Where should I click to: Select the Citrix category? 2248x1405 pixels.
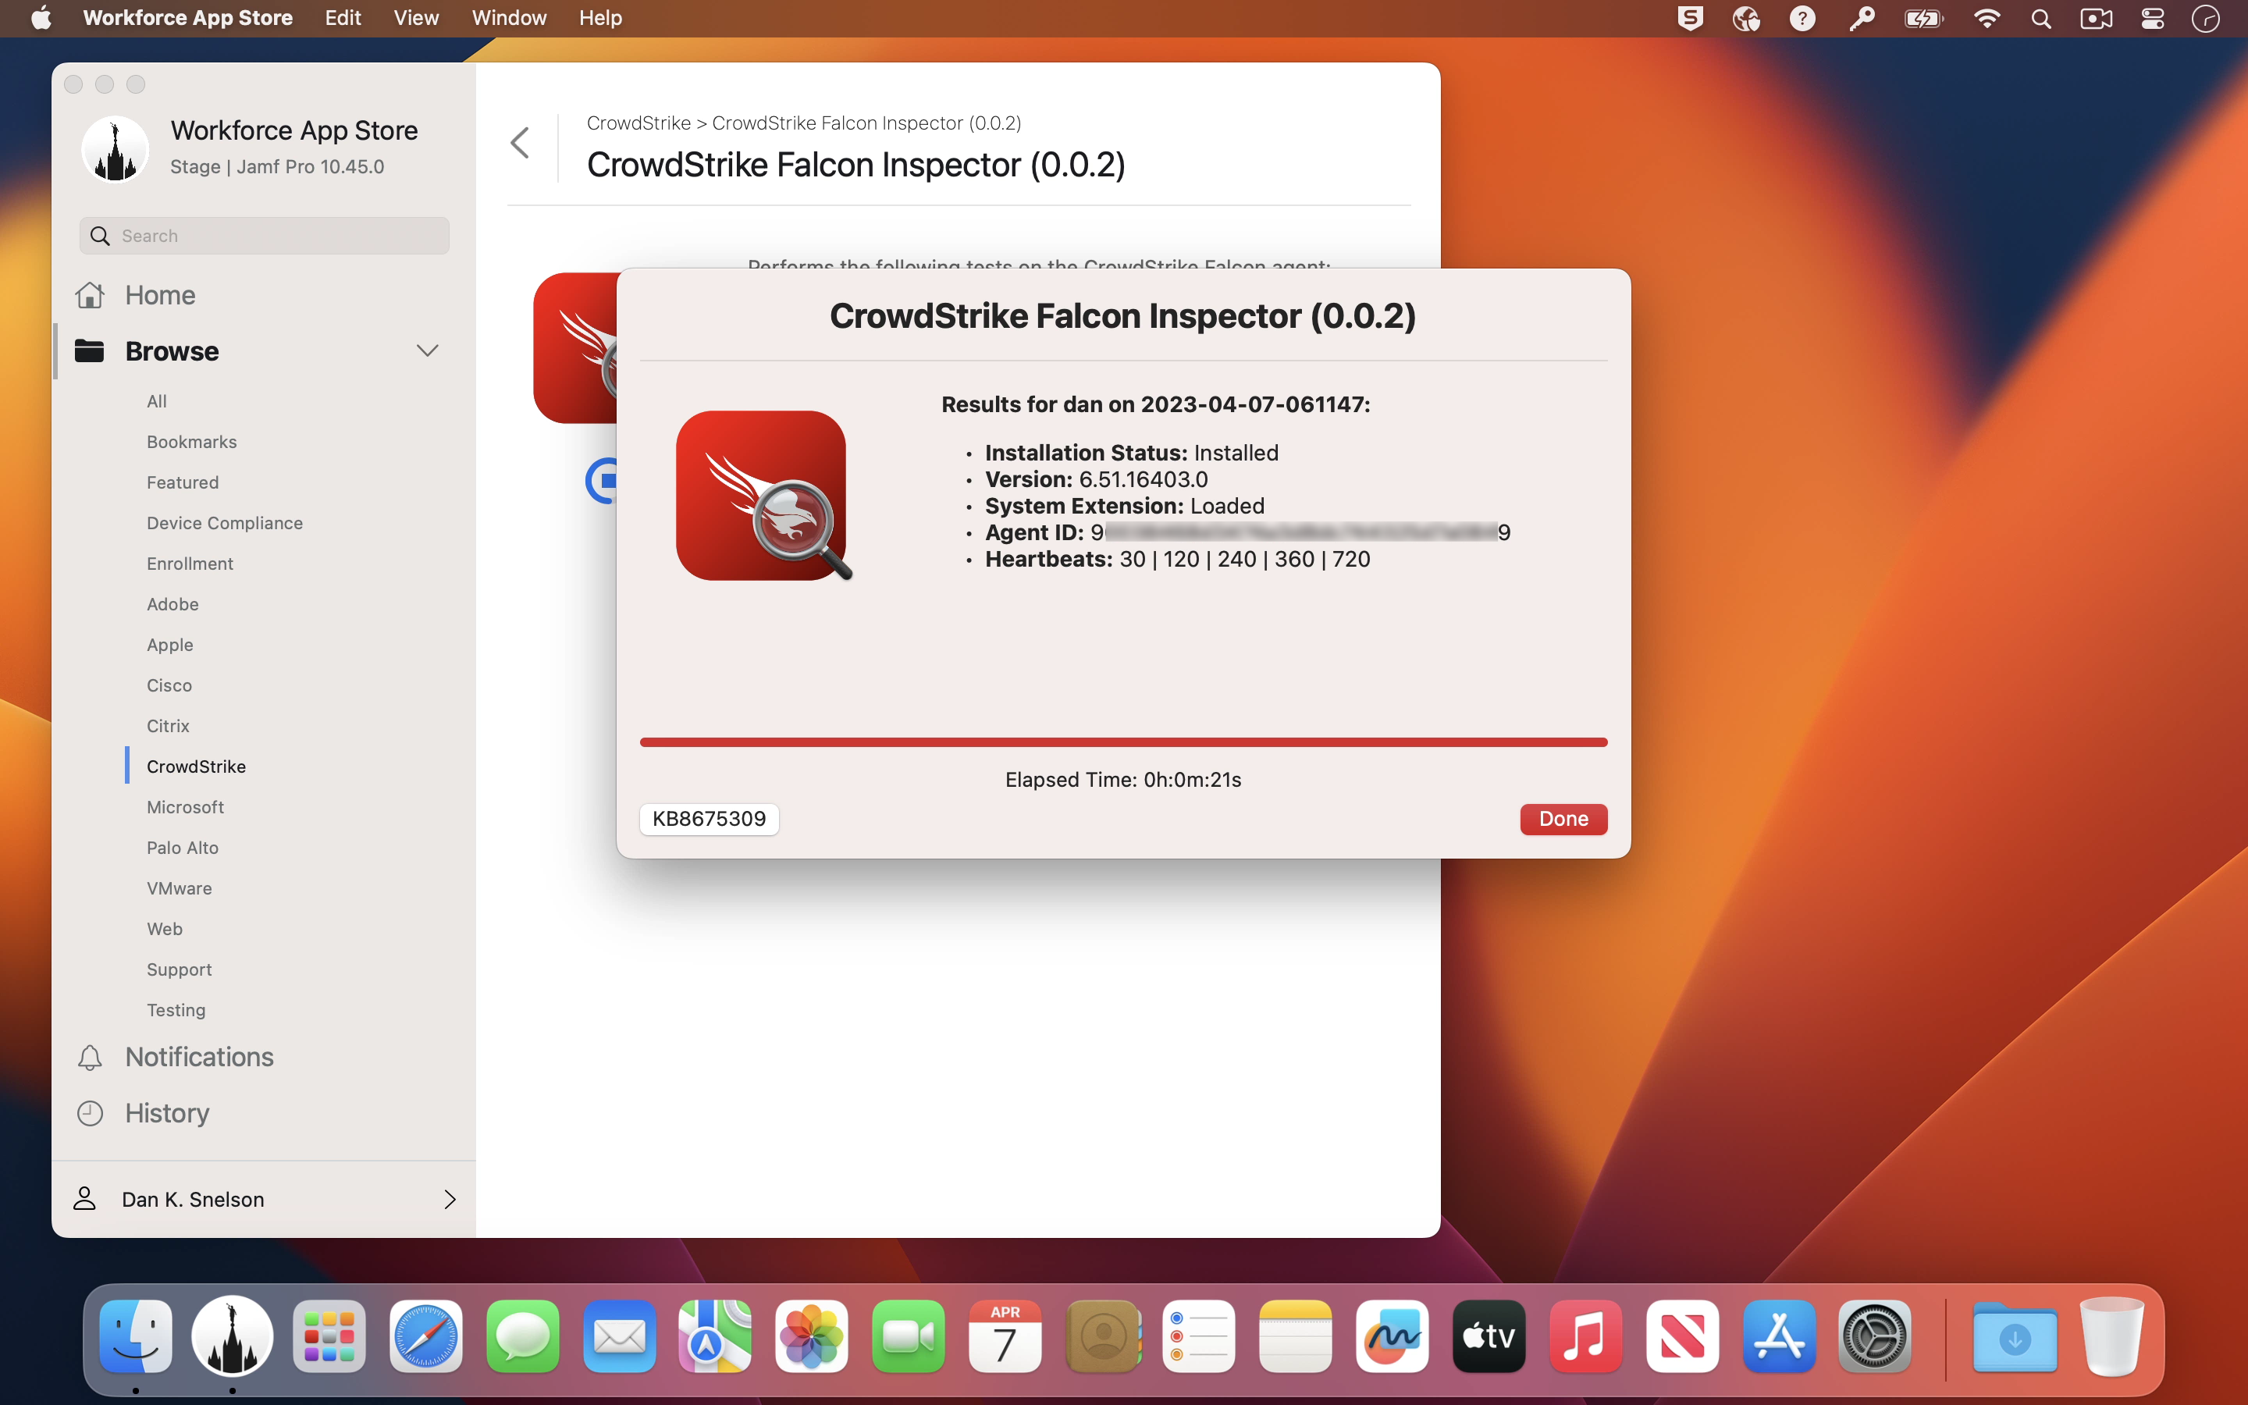(168, 726)
